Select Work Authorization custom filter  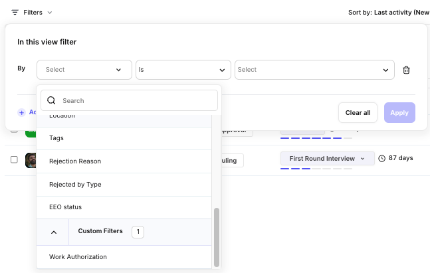tap(78, 257)
